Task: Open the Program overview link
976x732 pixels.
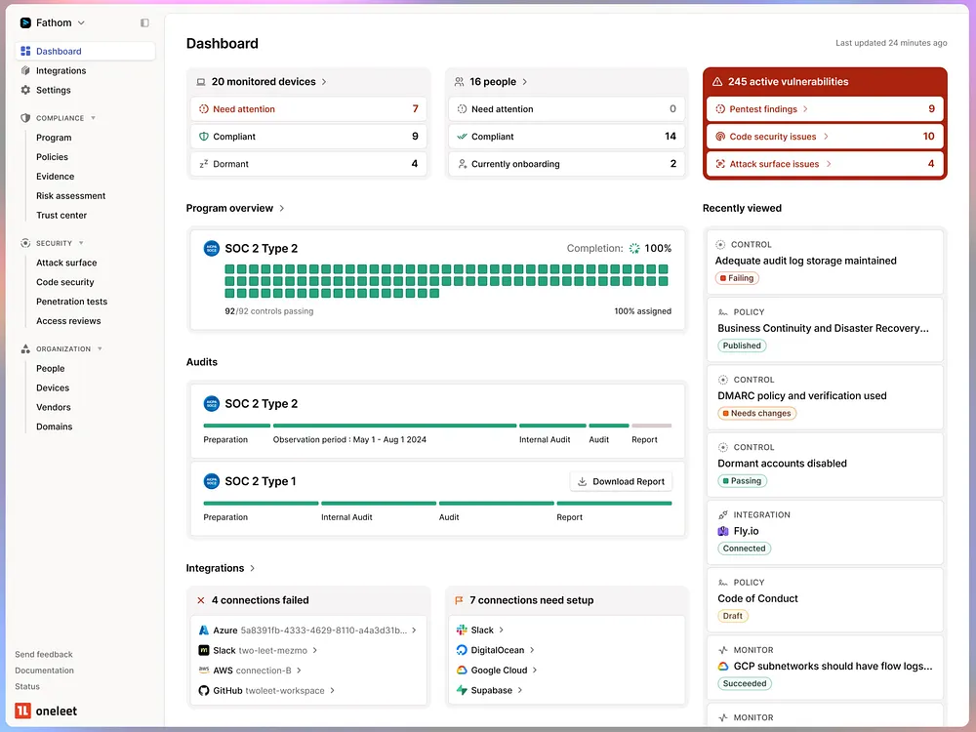Action: point(235,208)
